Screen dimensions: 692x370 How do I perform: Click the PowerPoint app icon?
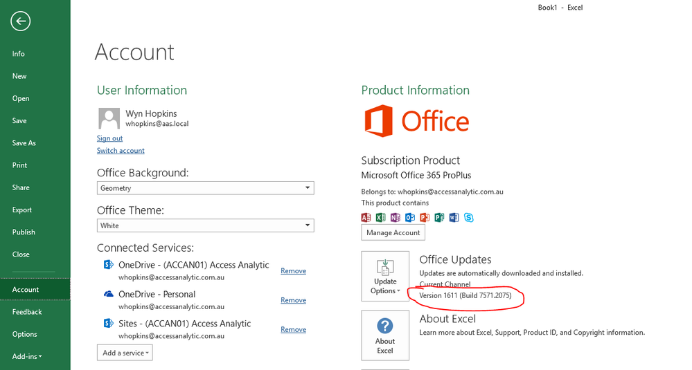point(425,217)
